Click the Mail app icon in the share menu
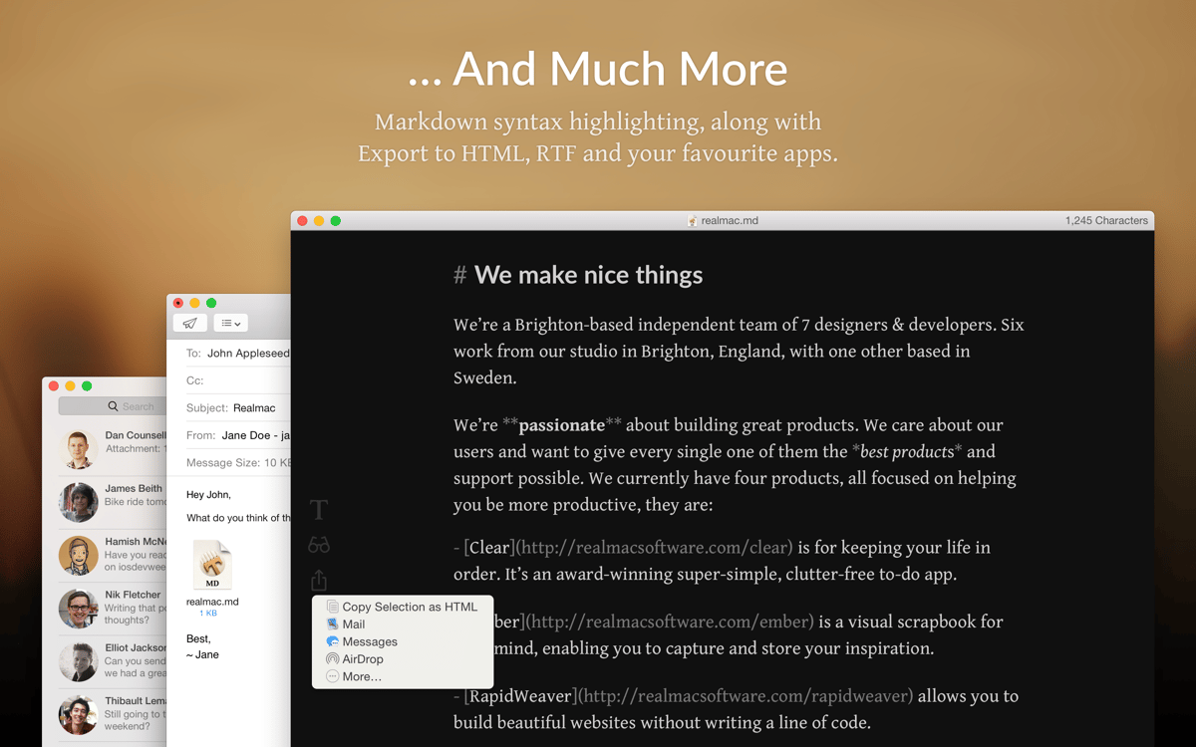Screen dimensions: 1196x747 click(333, 623)
